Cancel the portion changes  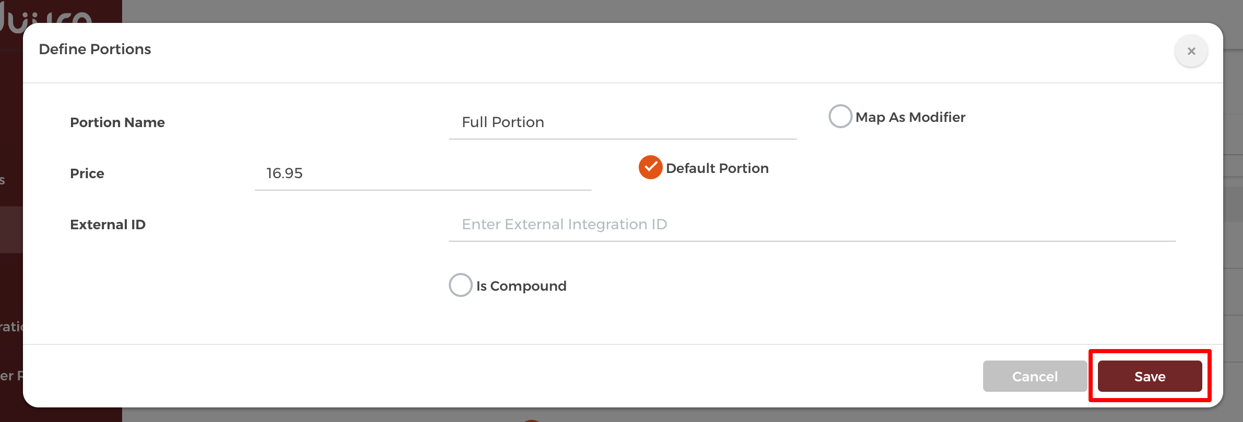coord(1035,376)
